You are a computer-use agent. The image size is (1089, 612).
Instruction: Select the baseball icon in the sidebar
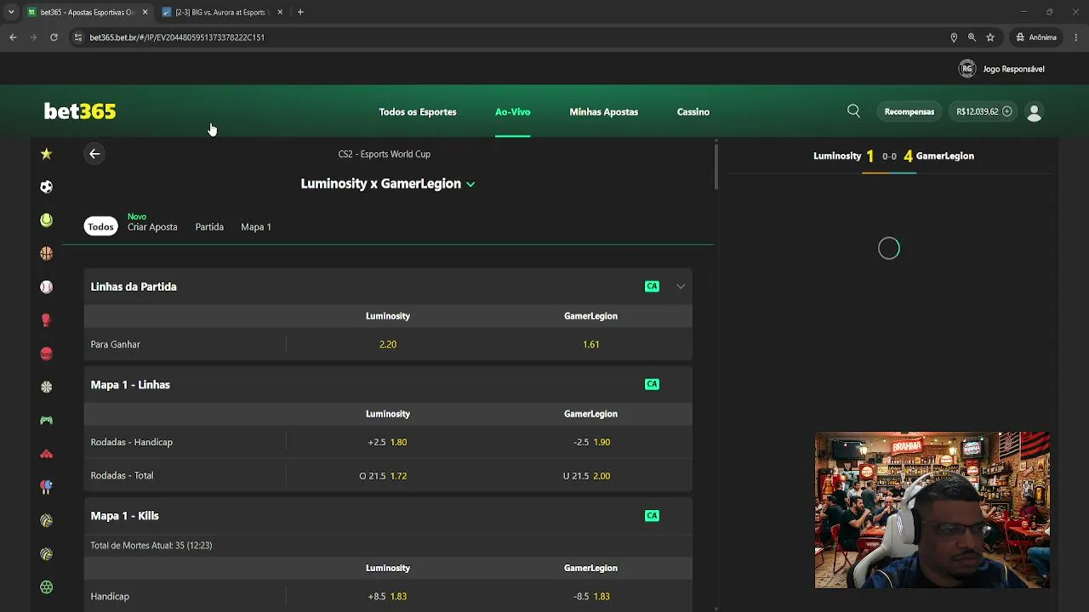pos(46,287)
